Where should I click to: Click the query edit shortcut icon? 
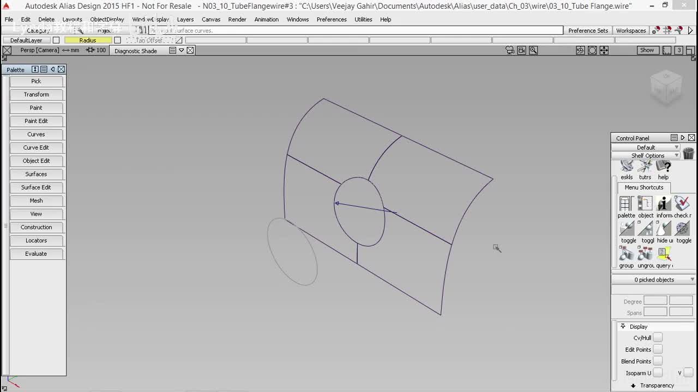point(664,254)
